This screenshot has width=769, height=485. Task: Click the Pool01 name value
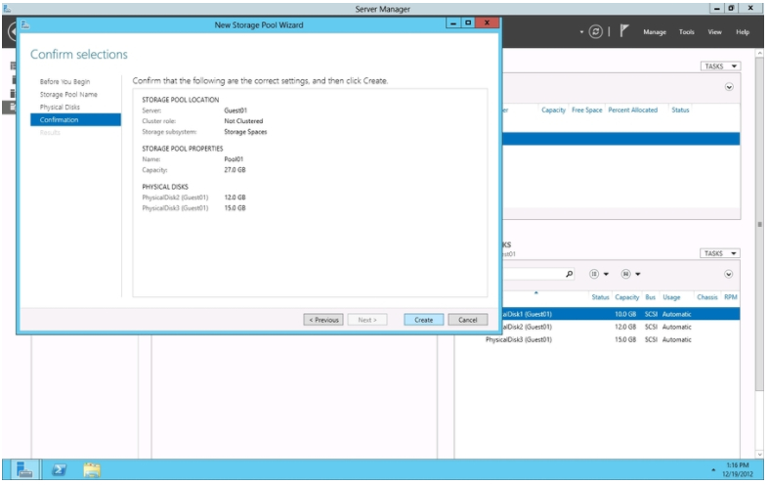pos(234,159)
